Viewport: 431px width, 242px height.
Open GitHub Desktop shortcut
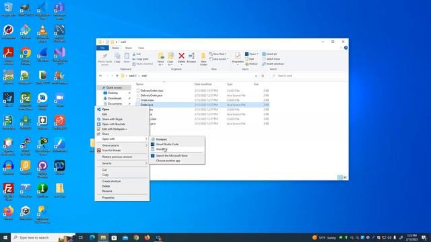(x=42, y=169)
